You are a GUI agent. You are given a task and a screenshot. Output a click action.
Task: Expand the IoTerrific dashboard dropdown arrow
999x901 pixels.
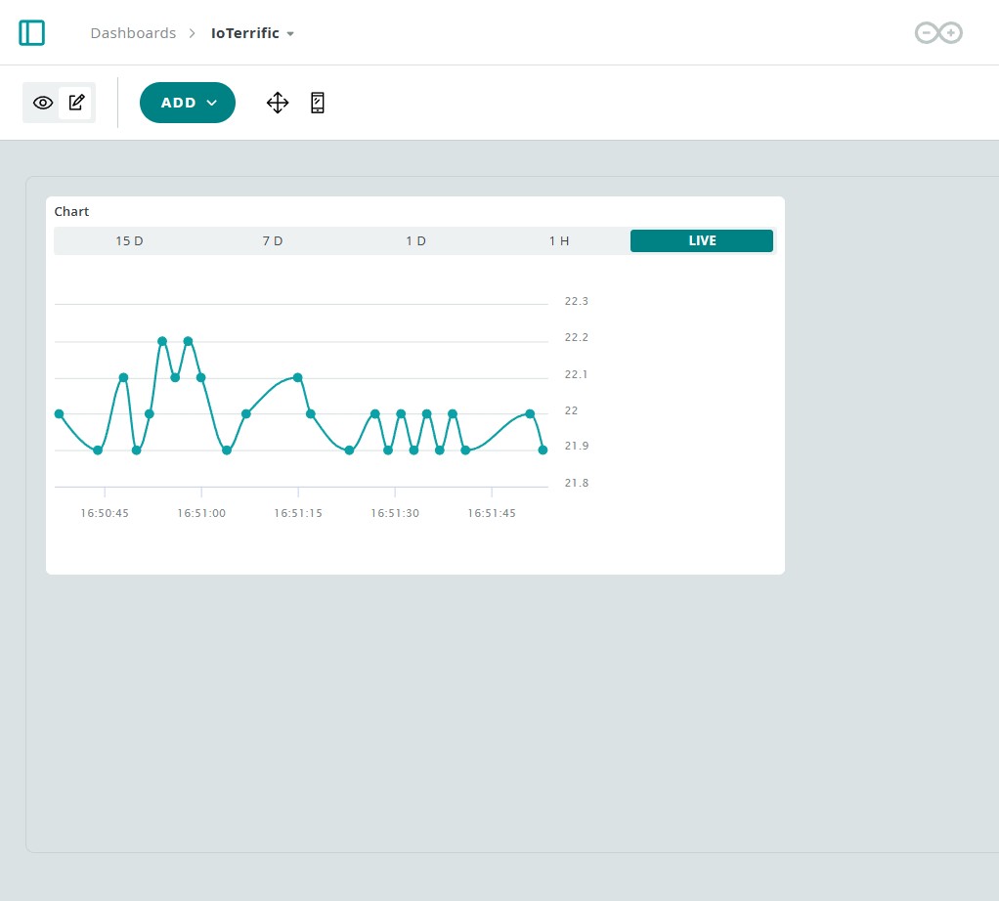tap(290, 34)
